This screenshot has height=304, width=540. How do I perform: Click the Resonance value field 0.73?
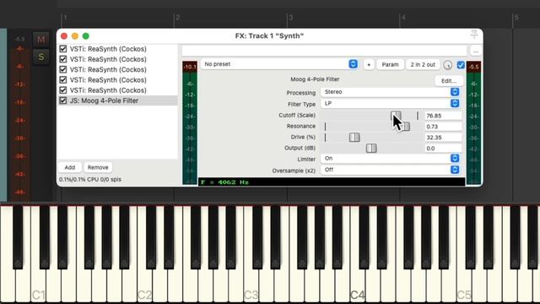pos(443,127)
